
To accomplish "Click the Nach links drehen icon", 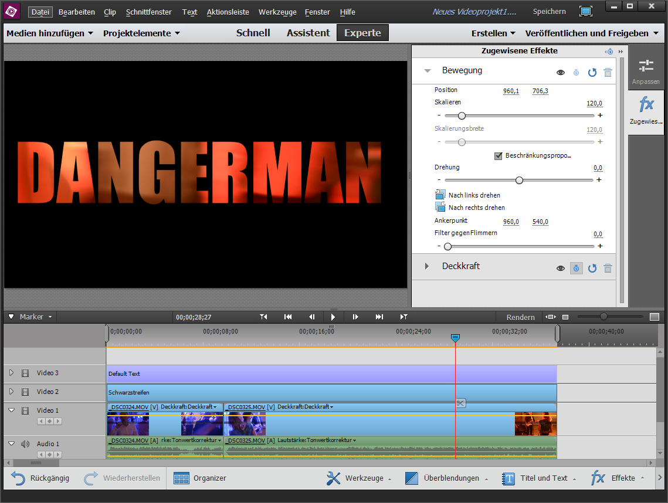I will (440, 195).
